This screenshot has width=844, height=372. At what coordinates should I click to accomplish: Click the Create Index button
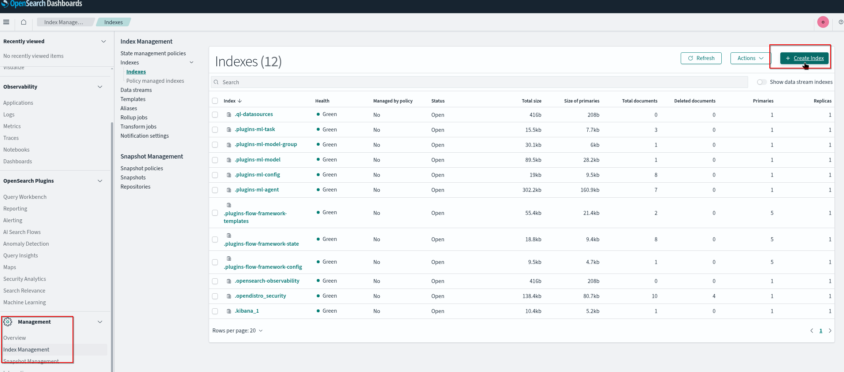(x=804, y=58)
